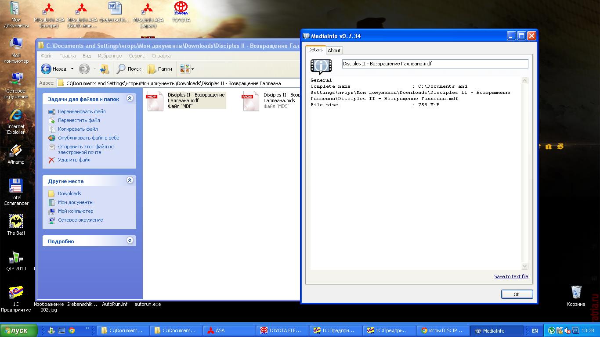
Task: Expand the 'Подробно' details panel
Action: pos(130,240)
